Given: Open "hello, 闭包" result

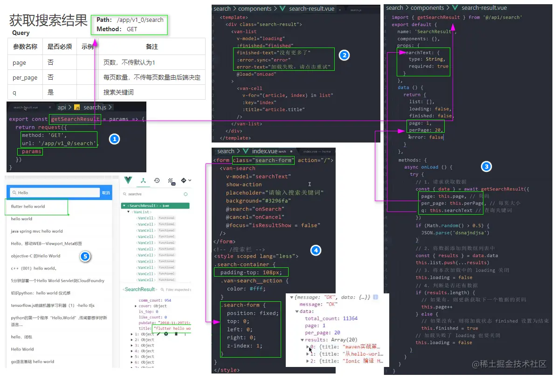Looking at the screenshot, I should (x=21, y=337).
